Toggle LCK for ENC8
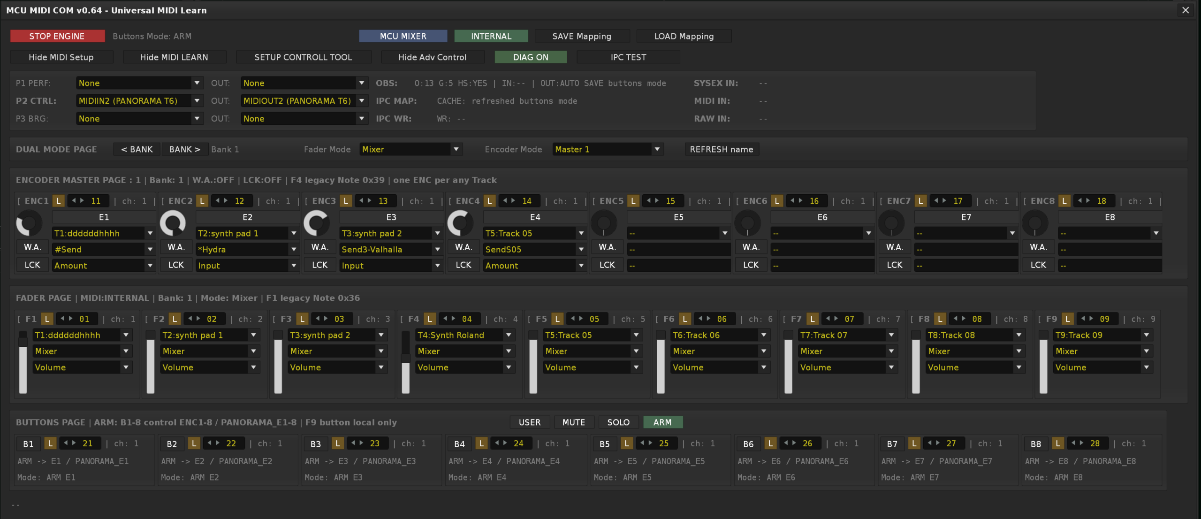1201x519 pixels. coord(1038,265)
